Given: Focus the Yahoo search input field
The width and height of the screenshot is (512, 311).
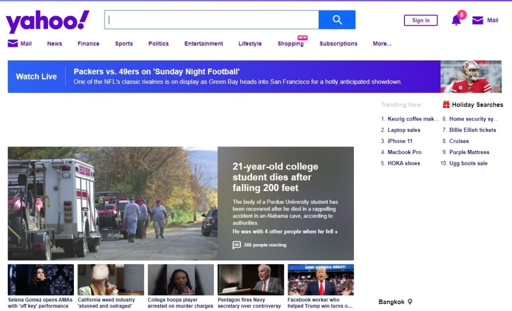Looking at the screenshot, I should click(x=211, y=20).
